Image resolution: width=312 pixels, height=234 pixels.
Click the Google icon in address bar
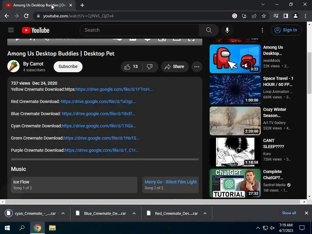tap(234, 16)
